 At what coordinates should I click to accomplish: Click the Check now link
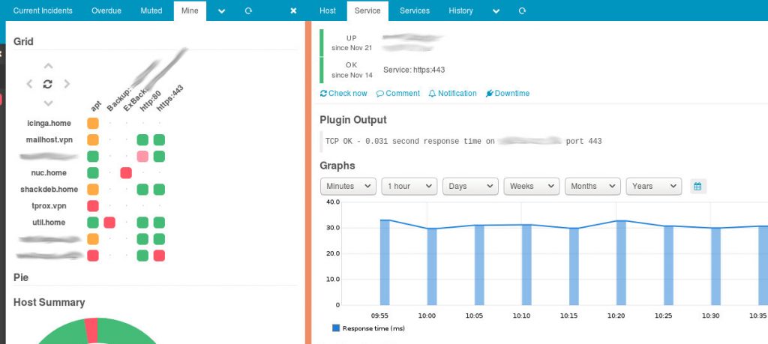click(343, 93)
